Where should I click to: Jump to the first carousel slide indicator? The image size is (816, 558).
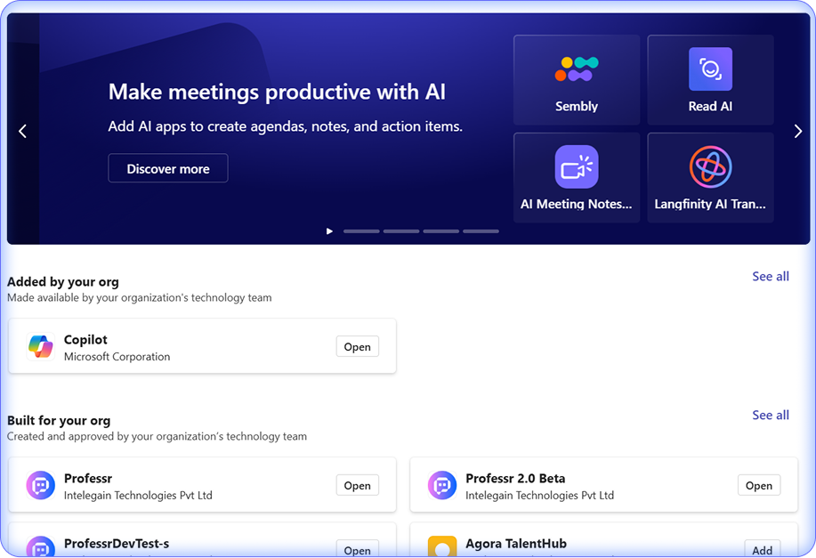(361, 231)
